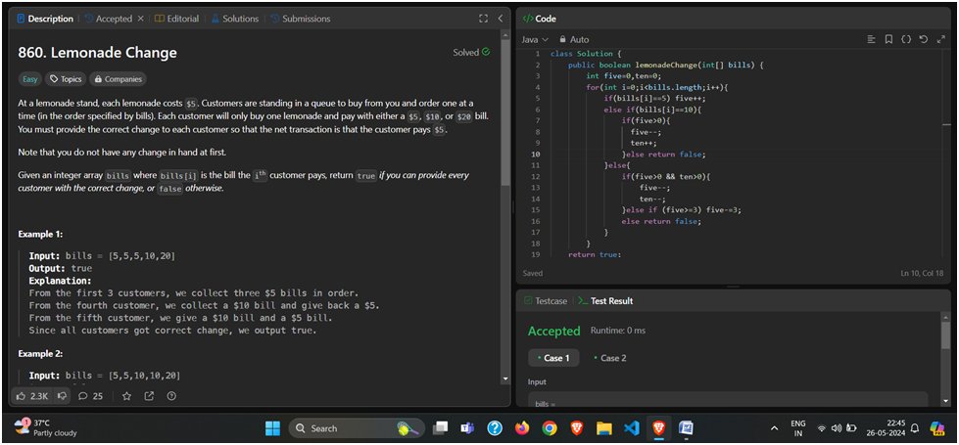Switch to the Solutions tab
Viewport: 959px width, 445px height.
(x=235, y=19)
